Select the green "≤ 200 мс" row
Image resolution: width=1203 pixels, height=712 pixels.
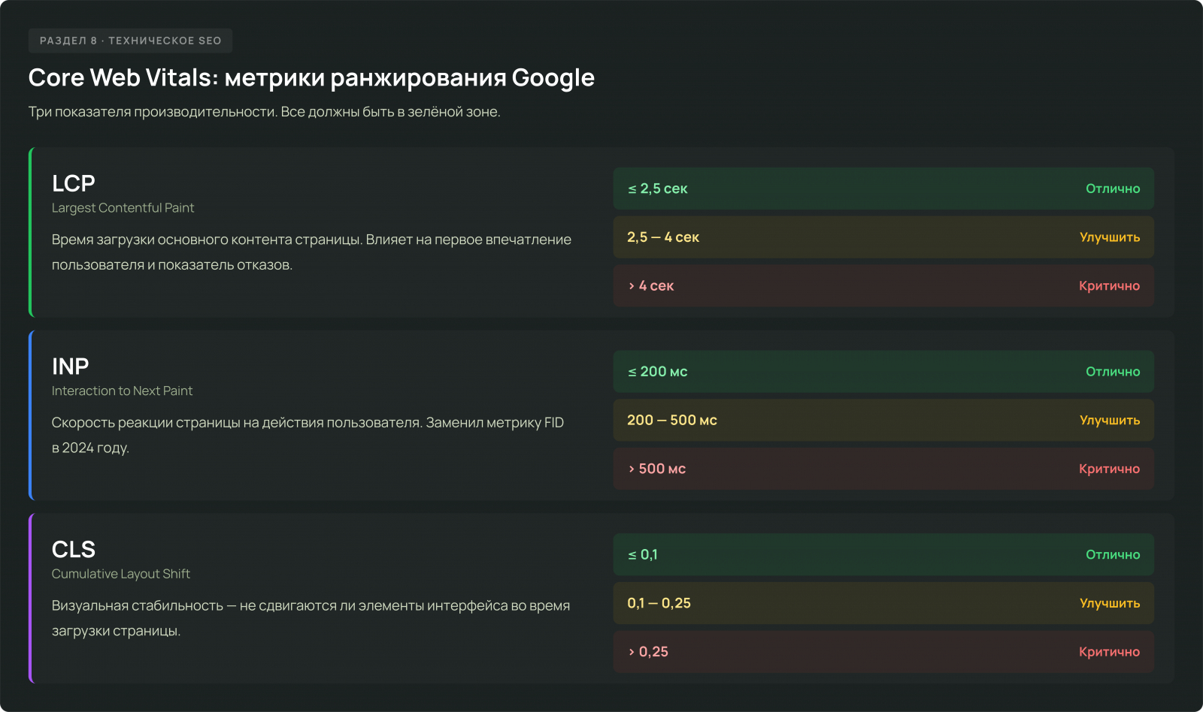coord(883,372)
